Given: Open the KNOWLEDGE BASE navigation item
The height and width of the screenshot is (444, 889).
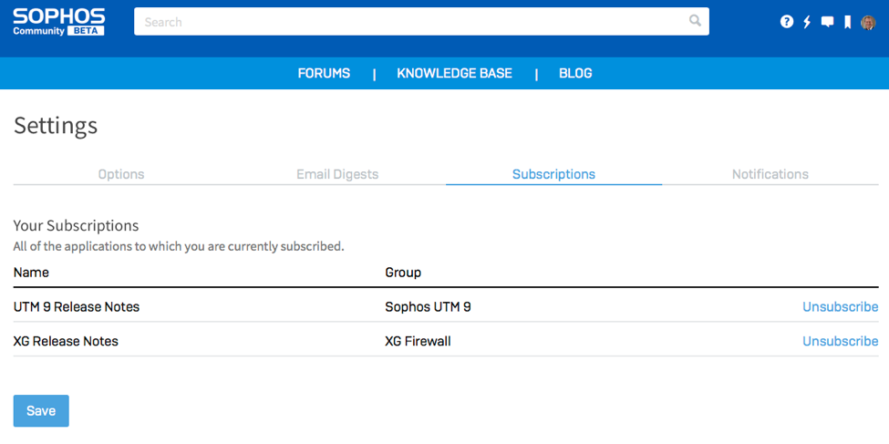Looking at the screenshot, I should point(454,73).
